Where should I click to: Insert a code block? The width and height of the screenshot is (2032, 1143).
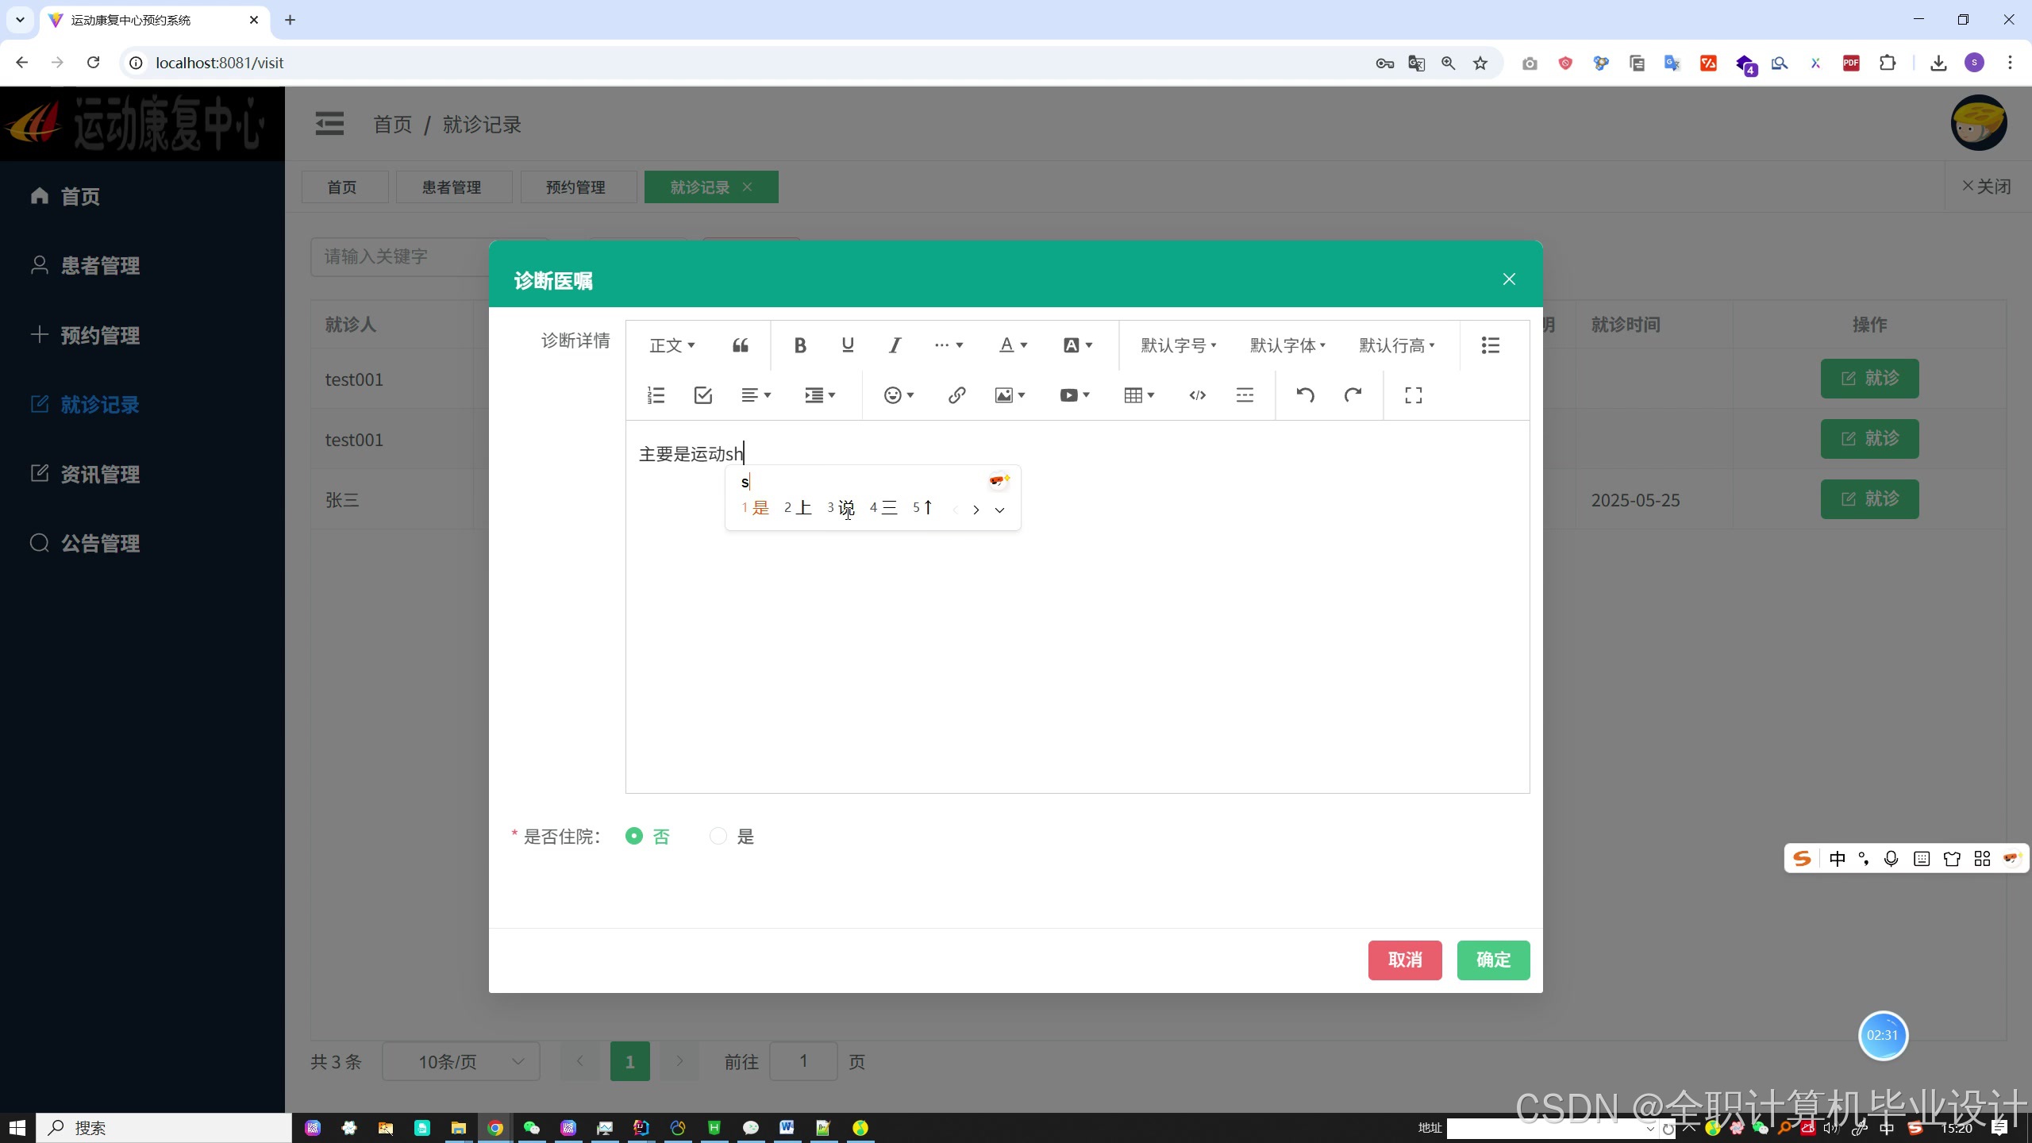tap(1197, 395)
